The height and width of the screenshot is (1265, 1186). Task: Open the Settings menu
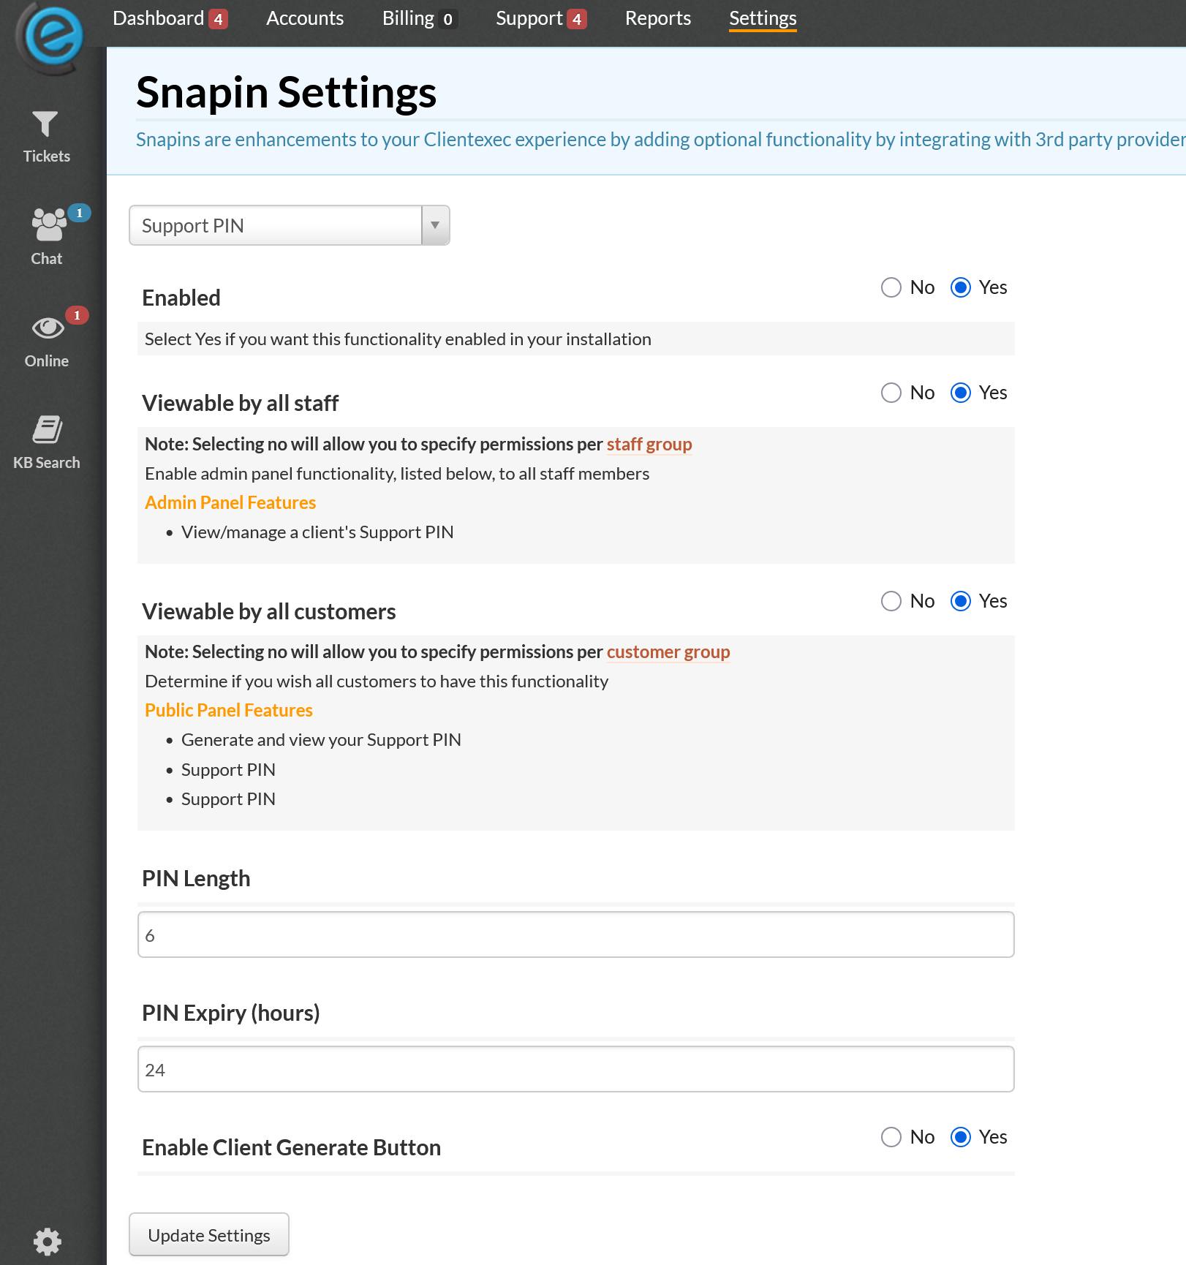tap(763, 18)
